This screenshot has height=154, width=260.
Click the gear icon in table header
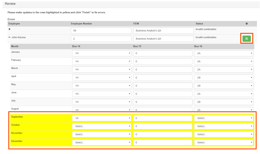click(246, 24)
